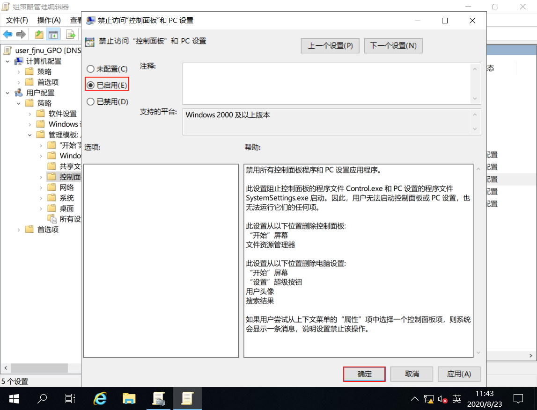Click the 所有设置 tree icon

coord(52,219)
